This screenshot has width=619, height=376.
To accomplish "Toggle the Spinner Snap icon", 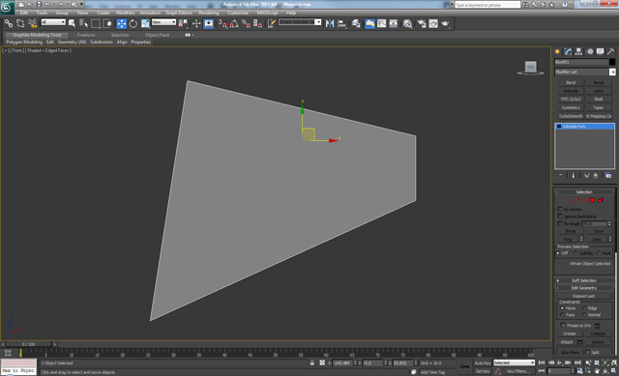I will 257,23.
